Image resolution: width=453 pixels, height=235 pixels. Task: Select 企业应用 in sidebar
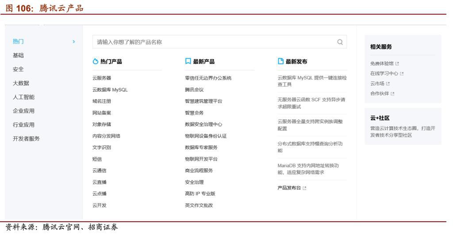click(24, 111)
